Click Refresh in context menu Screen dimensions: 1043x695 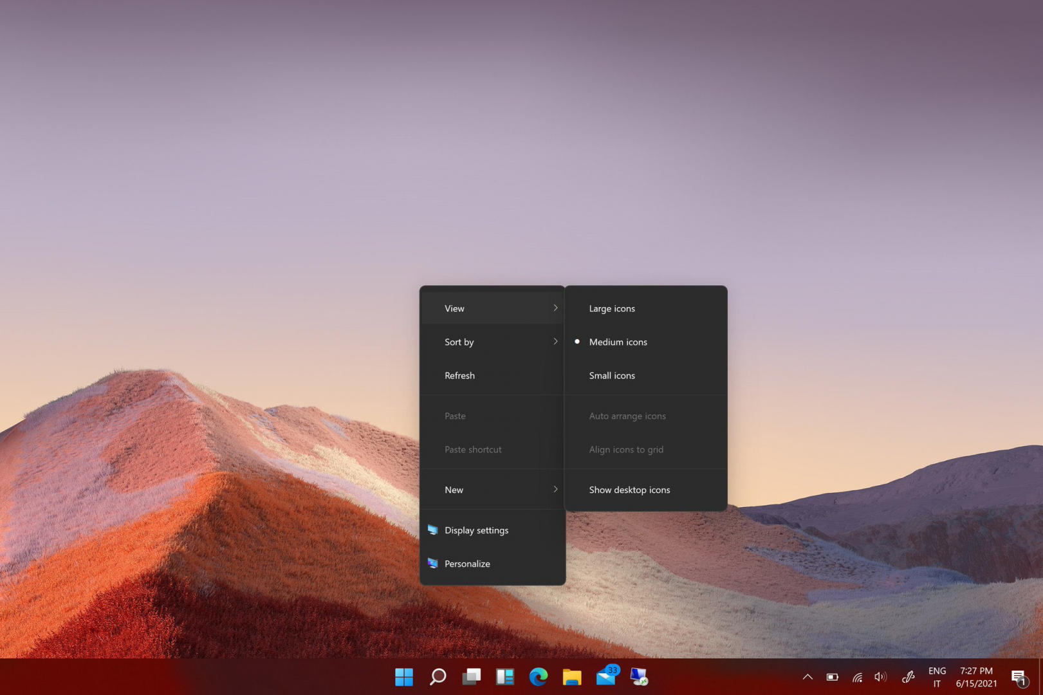(460, 375)
